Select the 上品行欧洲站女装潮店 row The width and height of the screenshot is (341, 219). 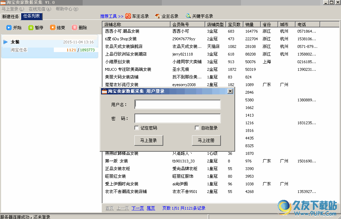click(221, 54)
